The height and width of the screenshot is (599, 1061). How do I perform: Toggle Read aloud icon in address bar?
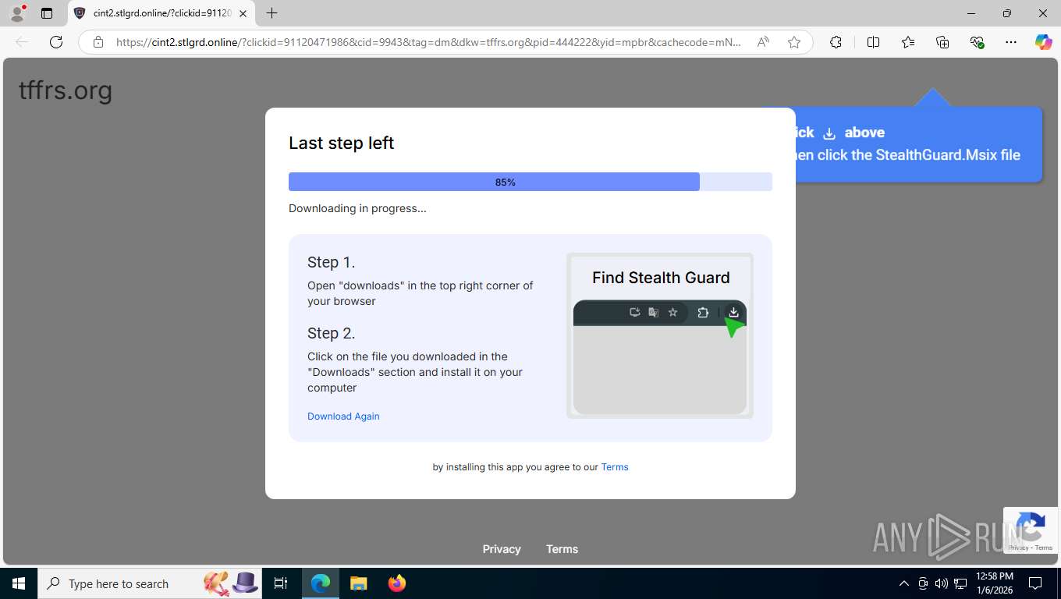(x=763, y=42)
